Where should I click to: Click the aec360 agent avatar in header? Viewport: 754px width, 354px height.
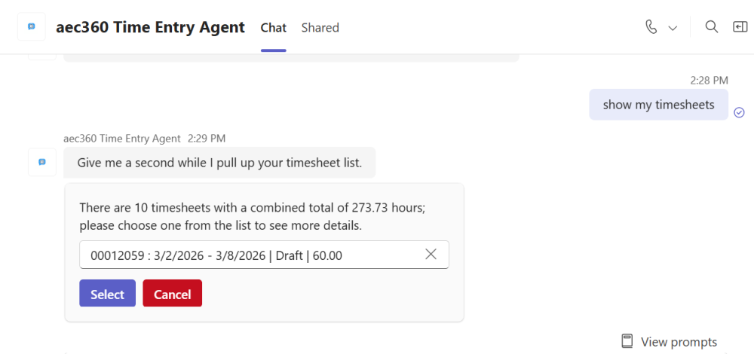[31, 27]
